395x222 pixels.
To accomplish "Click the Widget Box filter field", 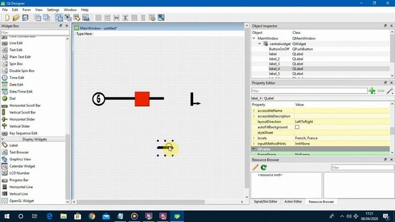I will [x=35, y=33].
